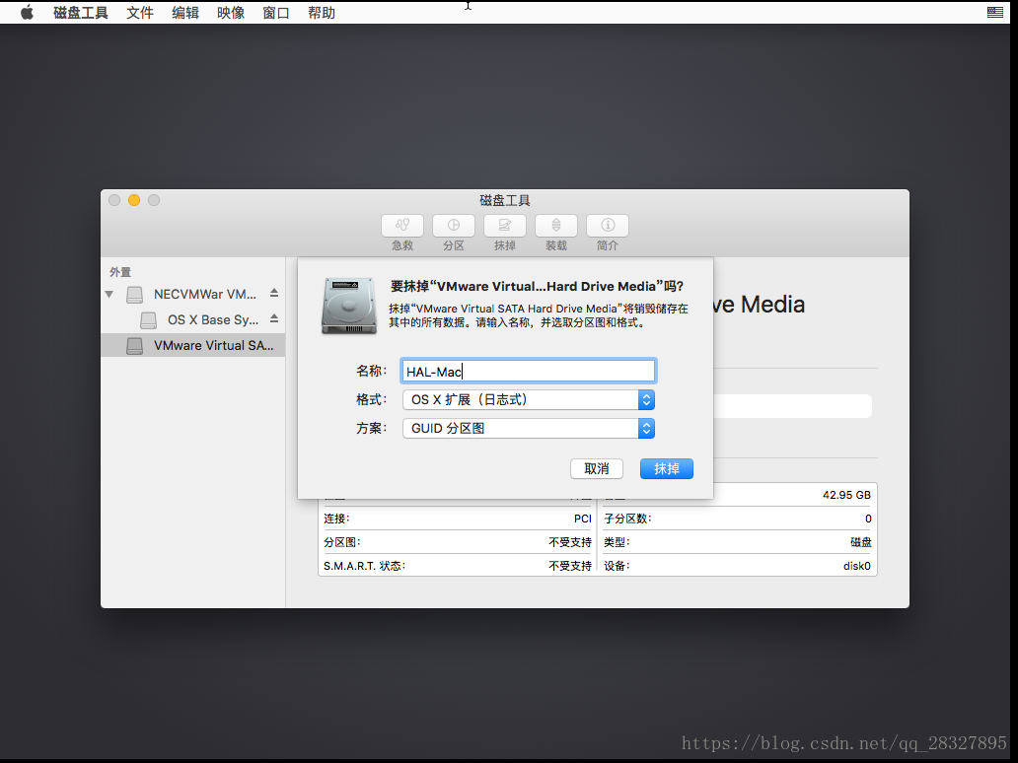Click the 分区图 label in info table
The height and width of the screenshot is (763, 1018).
pyautogui.click(x=342, y=542)
